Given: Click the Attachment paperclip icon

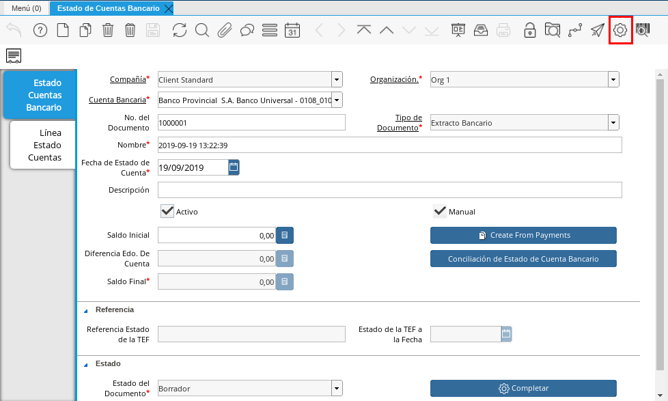Looking at the screenshot, I should pos(224,30).
